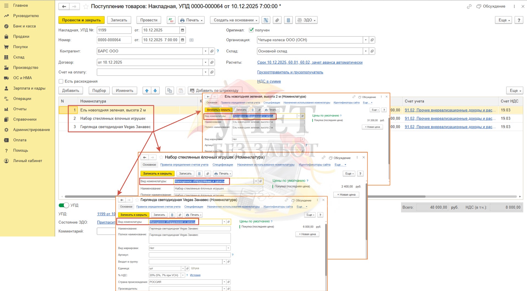The height and width of the screenshot is (291, 527).
Task: Copy selected rows with copy icon
Action: [x=170, y=90]
